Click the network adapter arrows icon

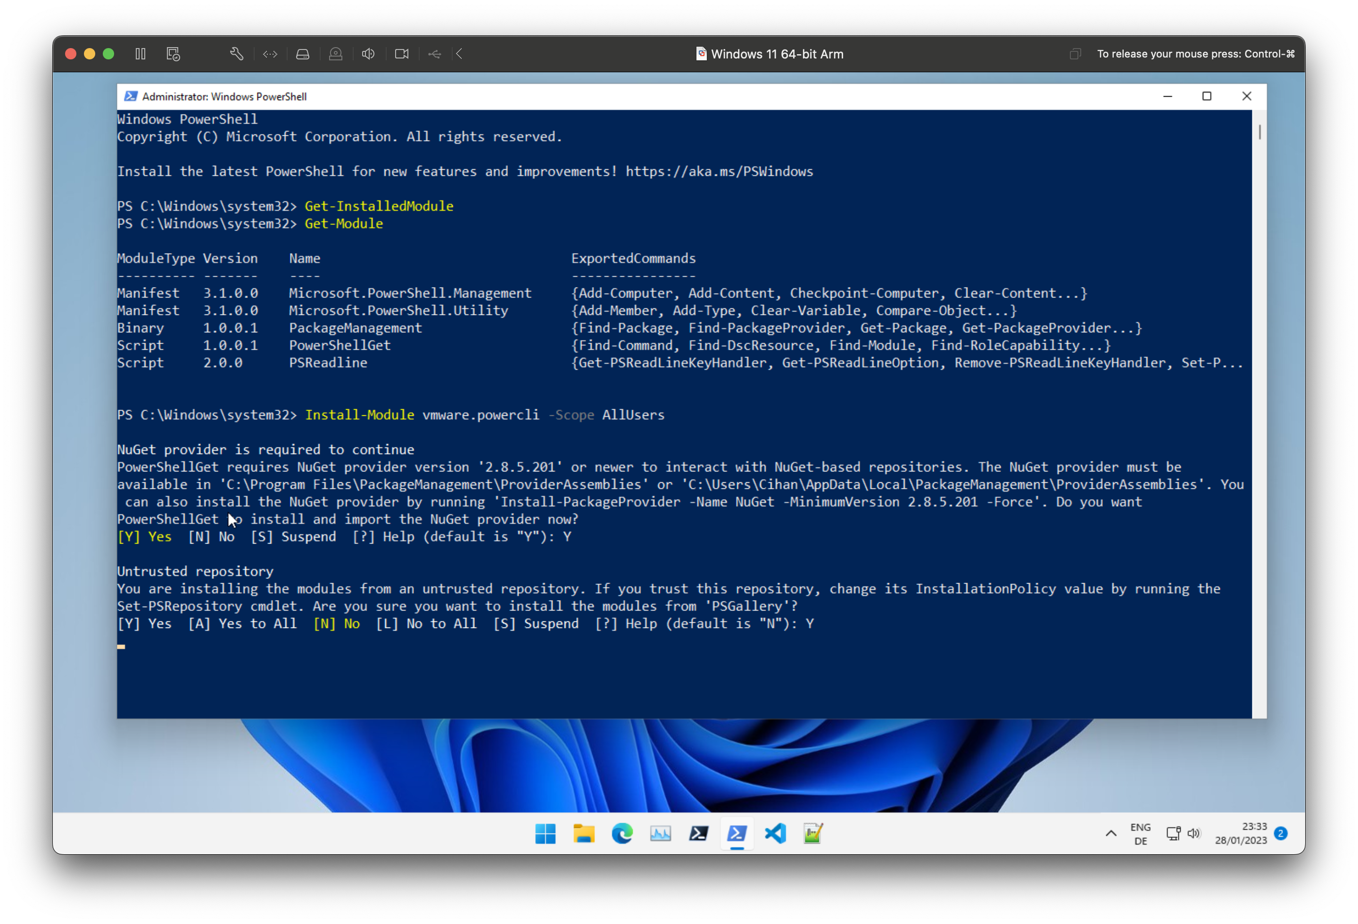pos(270,54)
